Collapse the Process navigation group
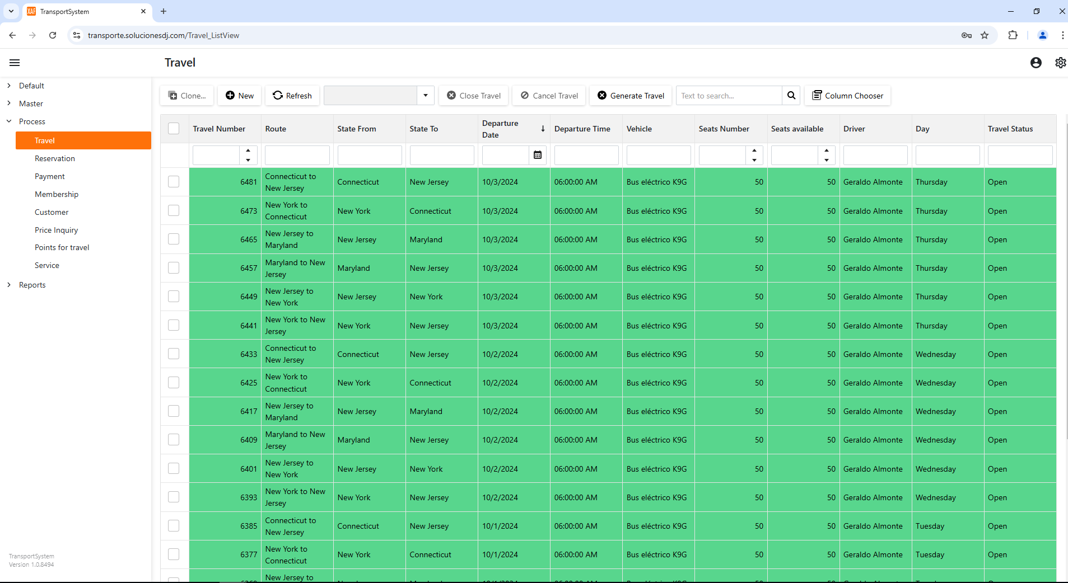This screenshot has height=583, width=1068. (9, 121)
